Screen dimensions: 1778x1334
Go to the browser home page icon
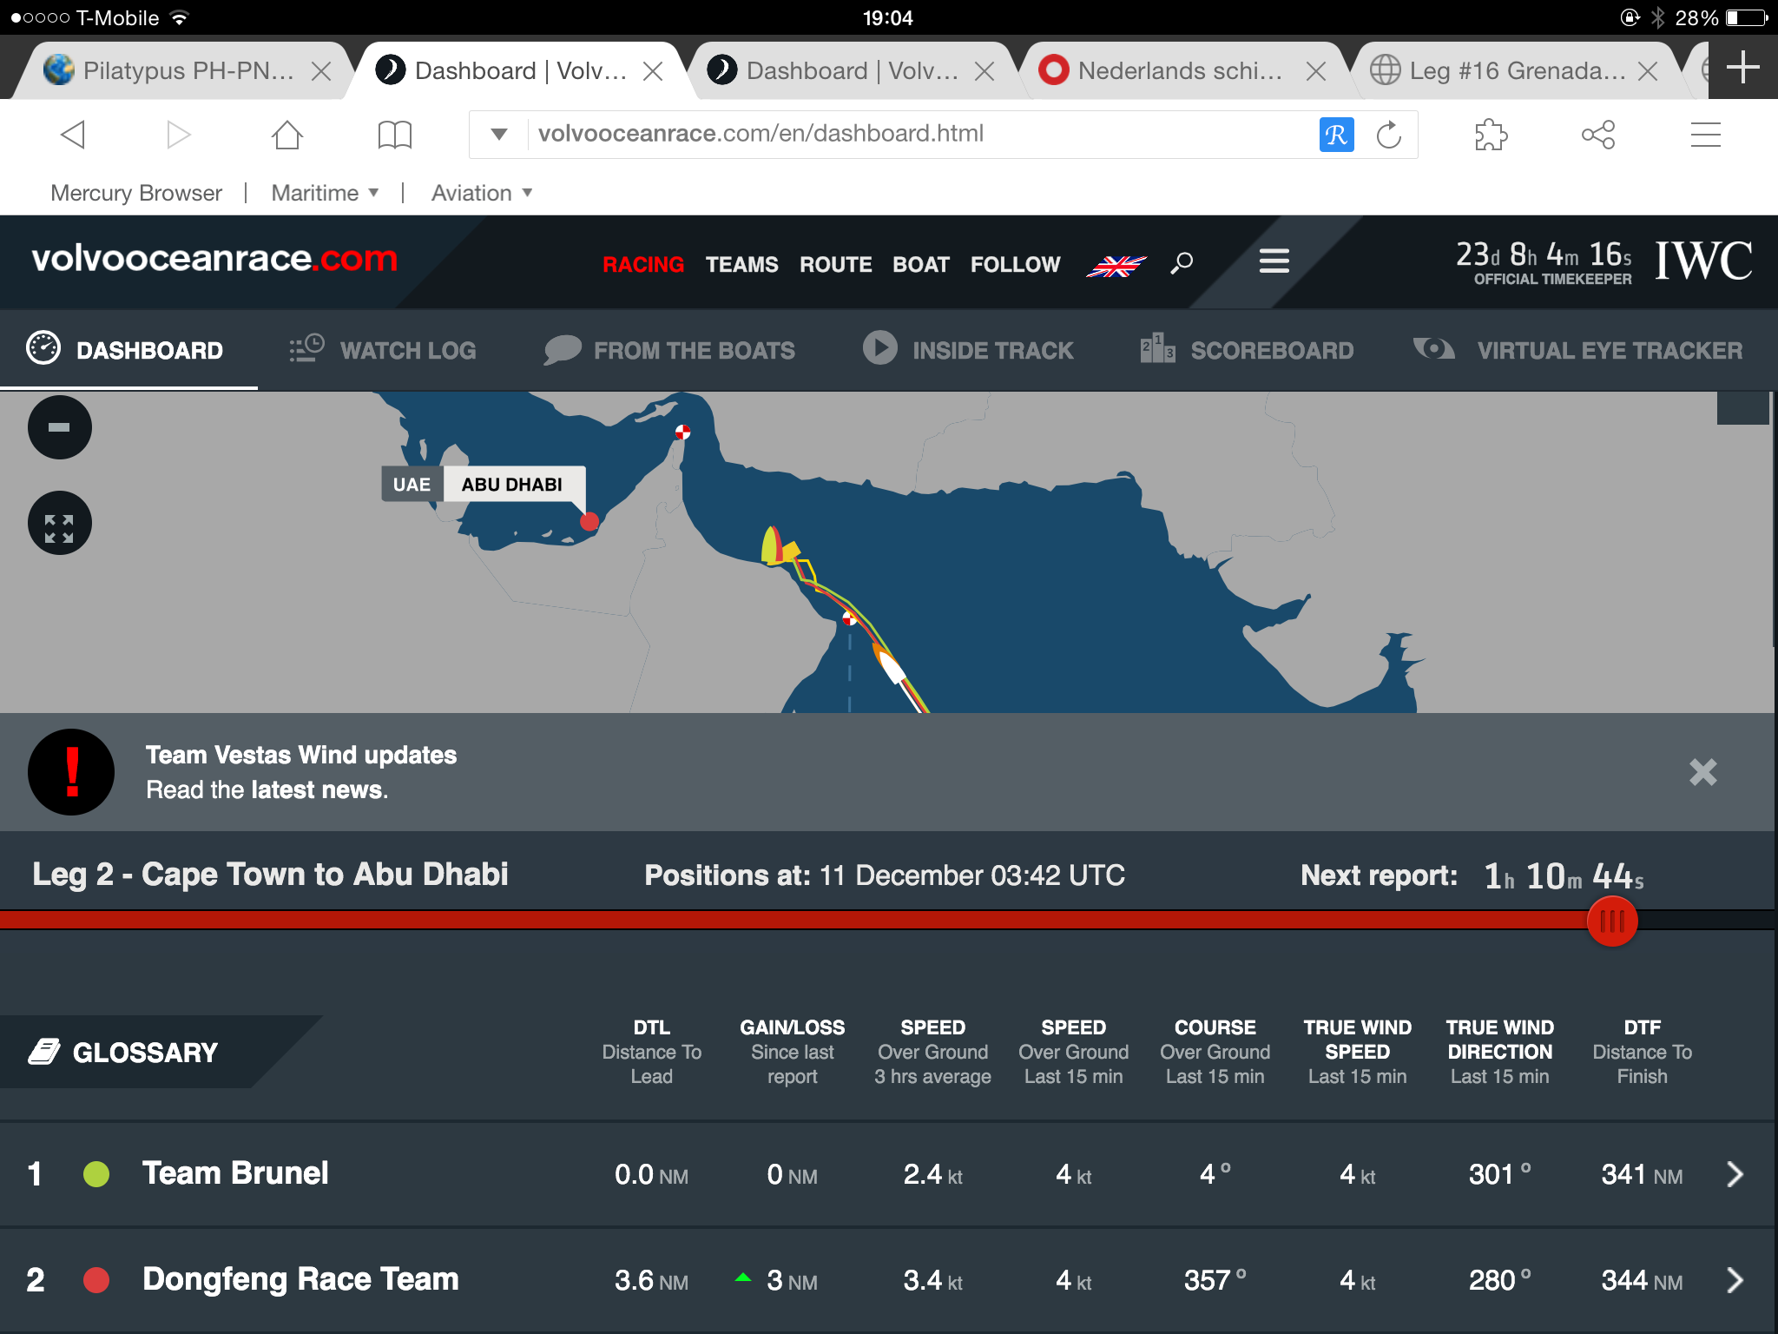286,135
